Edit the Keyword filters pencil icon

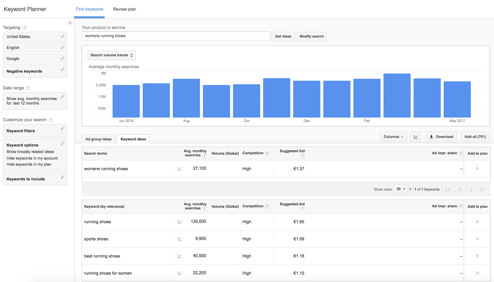coord(62,129)
